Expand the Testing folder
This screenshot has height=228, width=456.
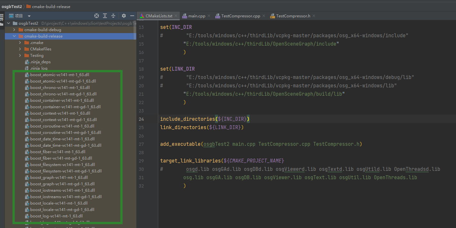coord(20,56)
